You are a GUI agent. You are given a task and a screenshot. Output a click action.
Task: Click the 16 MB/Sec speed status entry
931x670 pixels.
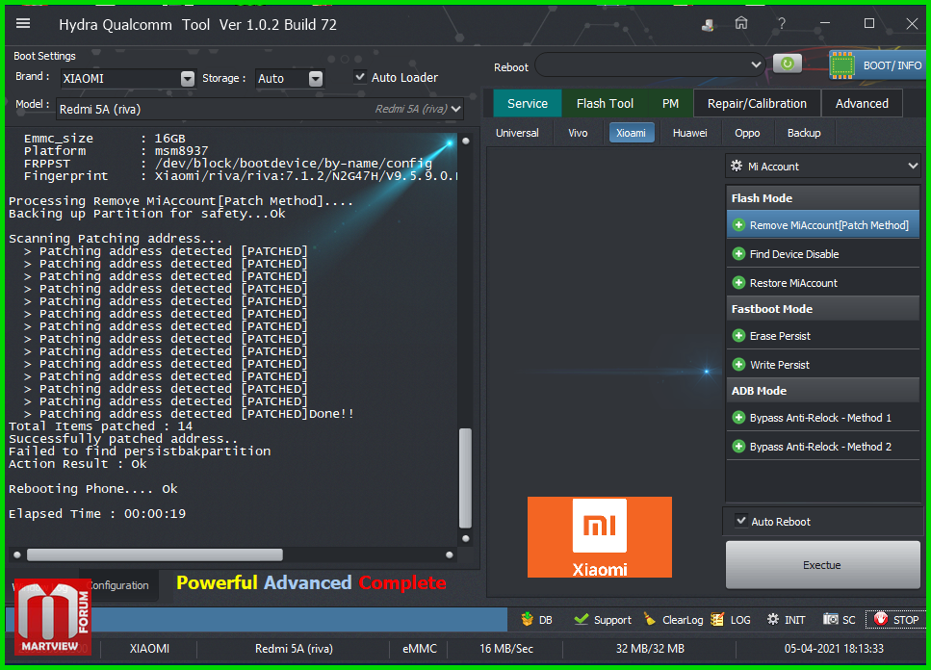click(x=506, y=649)
